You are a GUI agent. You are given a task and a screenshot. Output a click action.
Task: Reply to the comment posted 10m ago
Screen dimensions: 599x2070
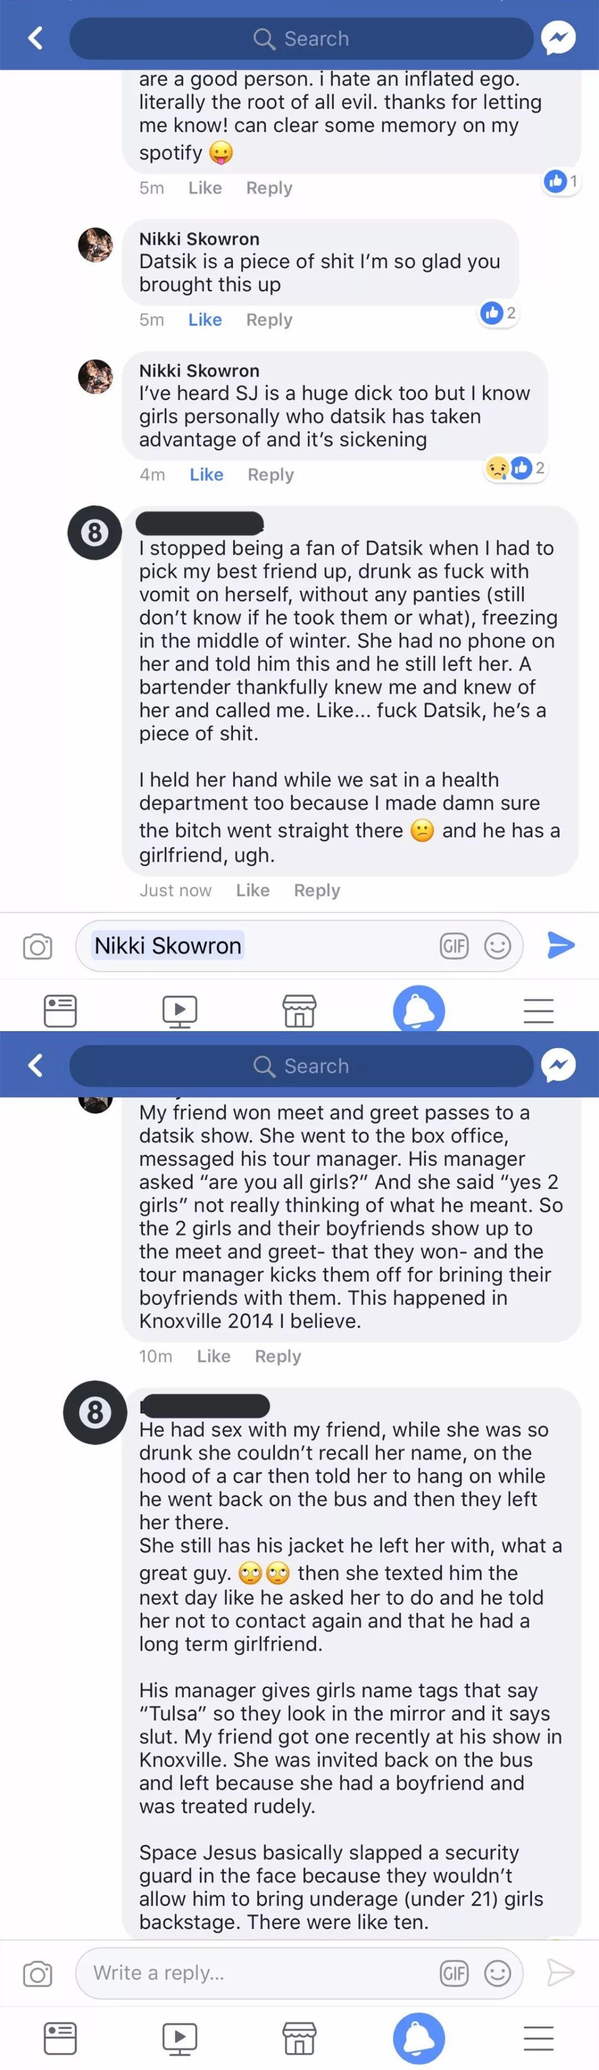point(278,1356)
